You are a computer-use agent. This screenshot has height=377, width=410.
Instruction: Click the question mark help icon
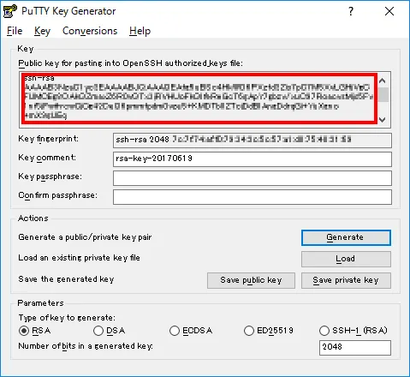(351, 11)
